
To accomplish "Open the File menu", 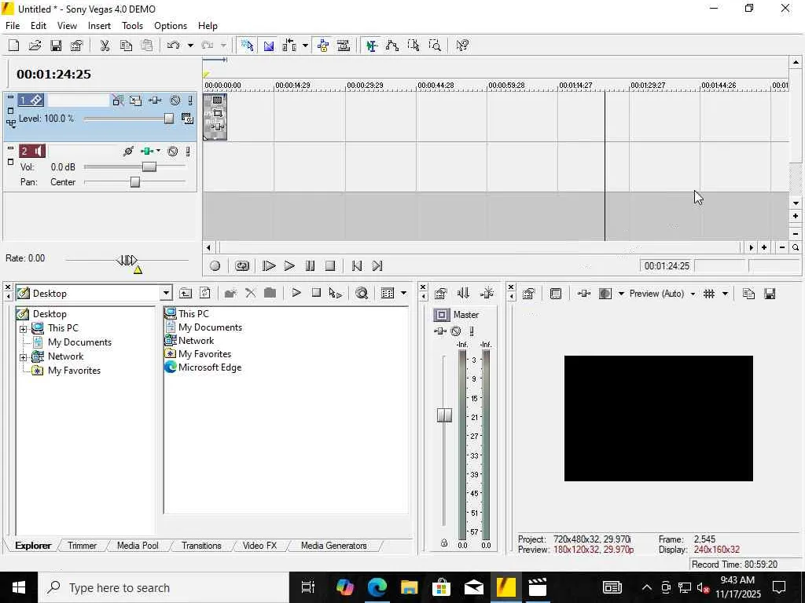I will (13, 26).
